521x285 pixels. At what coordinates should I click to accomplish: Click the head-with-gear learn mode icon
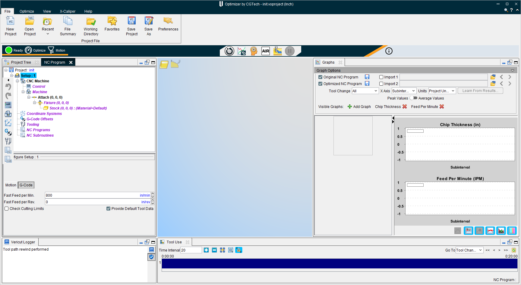254,51
